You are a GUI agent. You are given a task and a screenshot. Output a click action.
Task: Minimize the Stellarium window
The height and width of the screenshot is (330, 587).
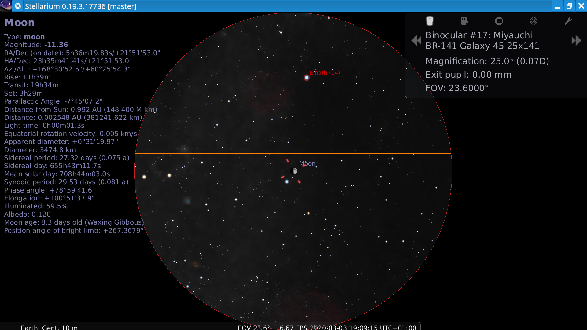558,6
